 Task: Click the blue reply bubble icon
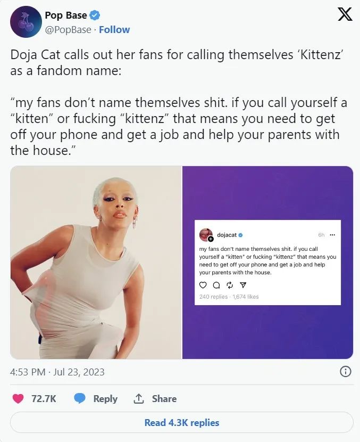coord(80,398)
